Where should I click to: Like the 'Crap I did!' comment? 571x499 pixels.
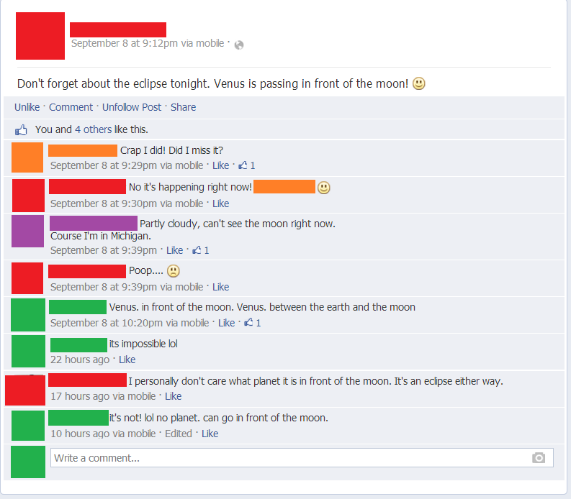(220, 165)
